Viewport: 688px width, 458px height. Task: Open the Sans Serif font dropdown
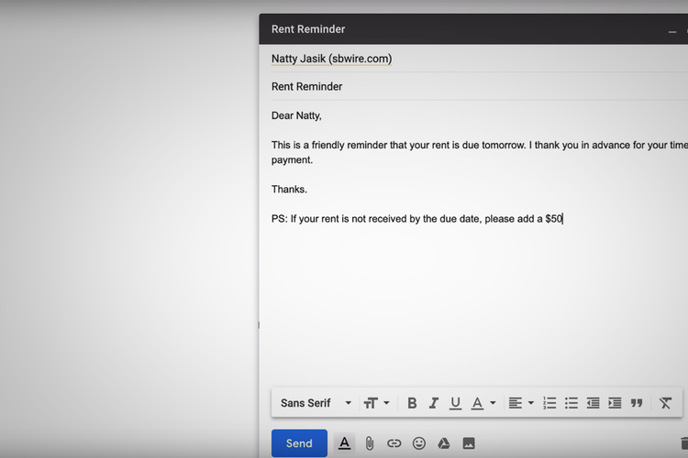[x=316, y=403]
